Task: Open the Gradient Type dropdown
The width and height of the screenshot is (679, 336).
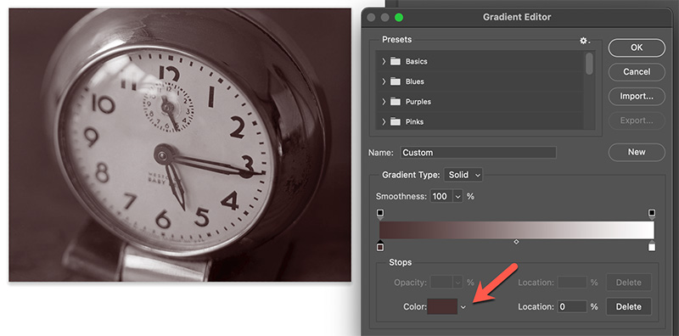Action: click(x=463, y=175)
